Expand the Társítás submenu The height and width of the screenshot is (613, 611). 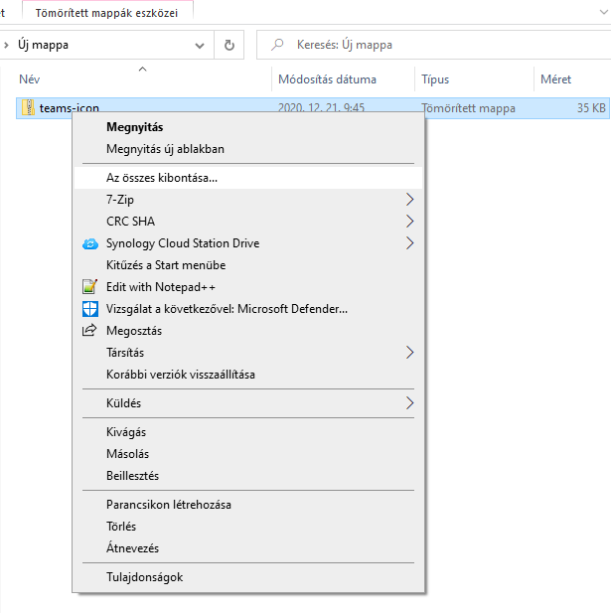409,353
